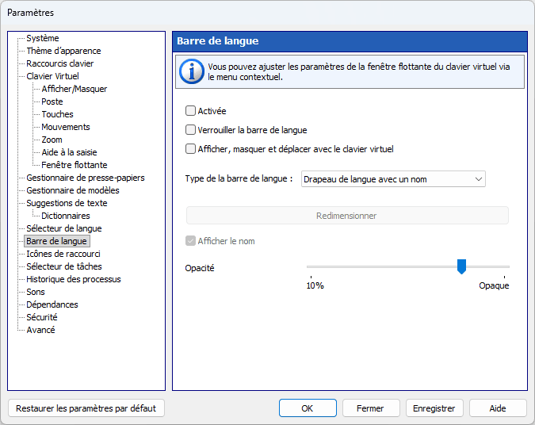The image size is (535, 425).
Task: Open the Aide button
Action: pos(498,408)
